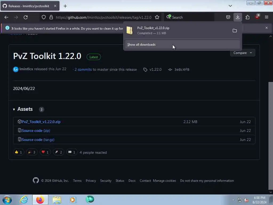Image resolution: width=273 pixels, height=205 pixels.
Task: Open Windows Media Player from taskbar
Action: [x=73, y=200]
